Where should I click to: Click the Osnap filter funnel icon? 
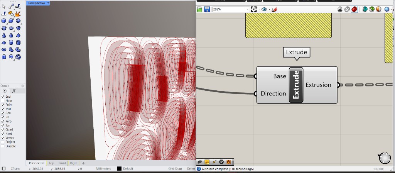click(x=14, y=91)
